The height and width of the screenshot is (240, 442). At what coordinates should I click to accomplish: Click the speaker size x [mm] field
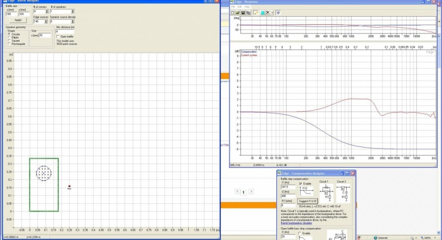point(45,35)
